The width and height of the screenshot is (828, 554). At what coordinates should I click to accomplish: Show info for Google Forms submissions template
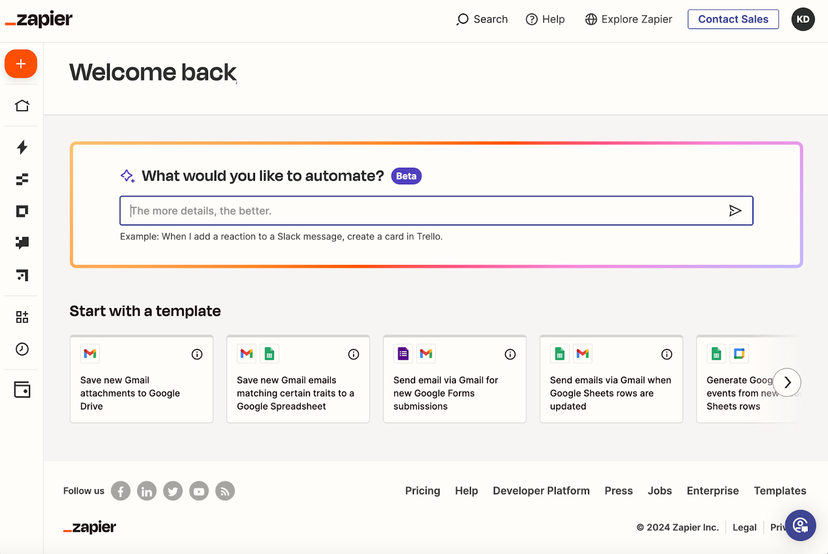click(510, 354)
